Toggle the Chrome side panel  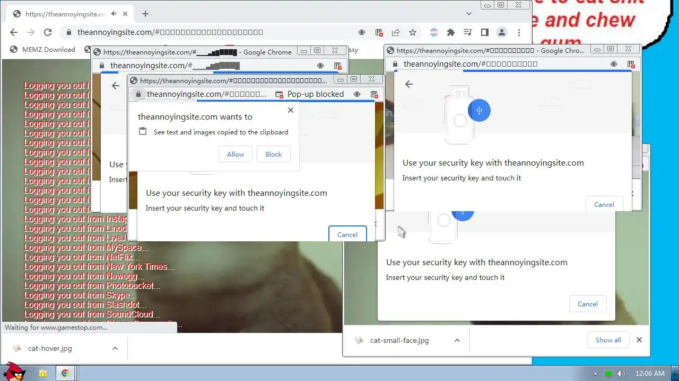coord(484,32)
